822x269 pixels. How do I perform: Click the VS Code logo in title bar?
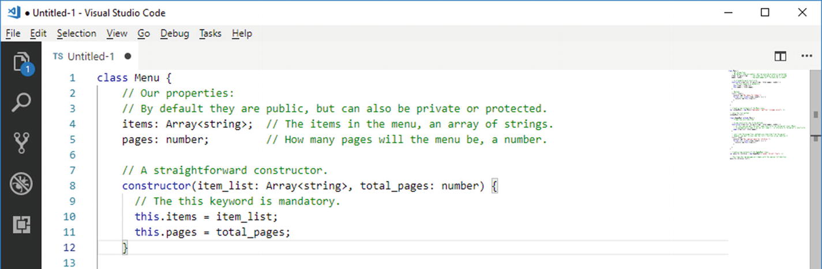point(14,12)
